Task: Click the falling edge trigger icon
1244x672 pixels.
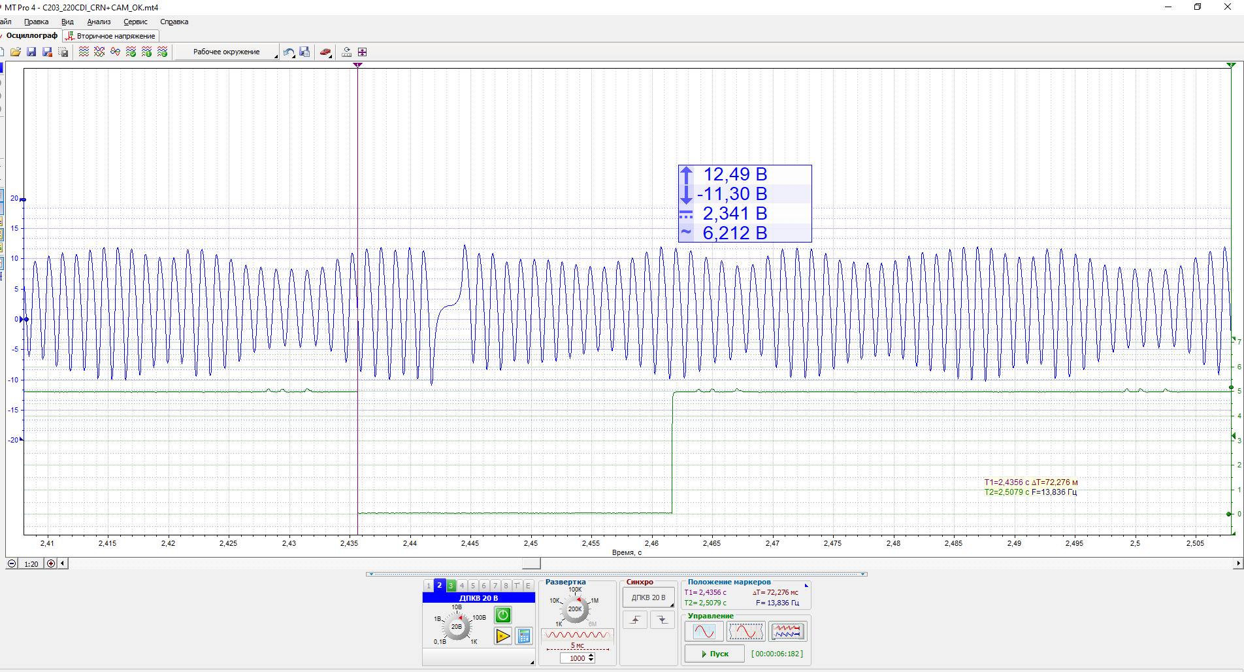Action: click(x=662, y=620)
